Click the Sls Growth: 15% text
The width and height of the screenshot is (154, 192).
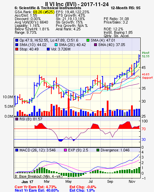point(69,22)
